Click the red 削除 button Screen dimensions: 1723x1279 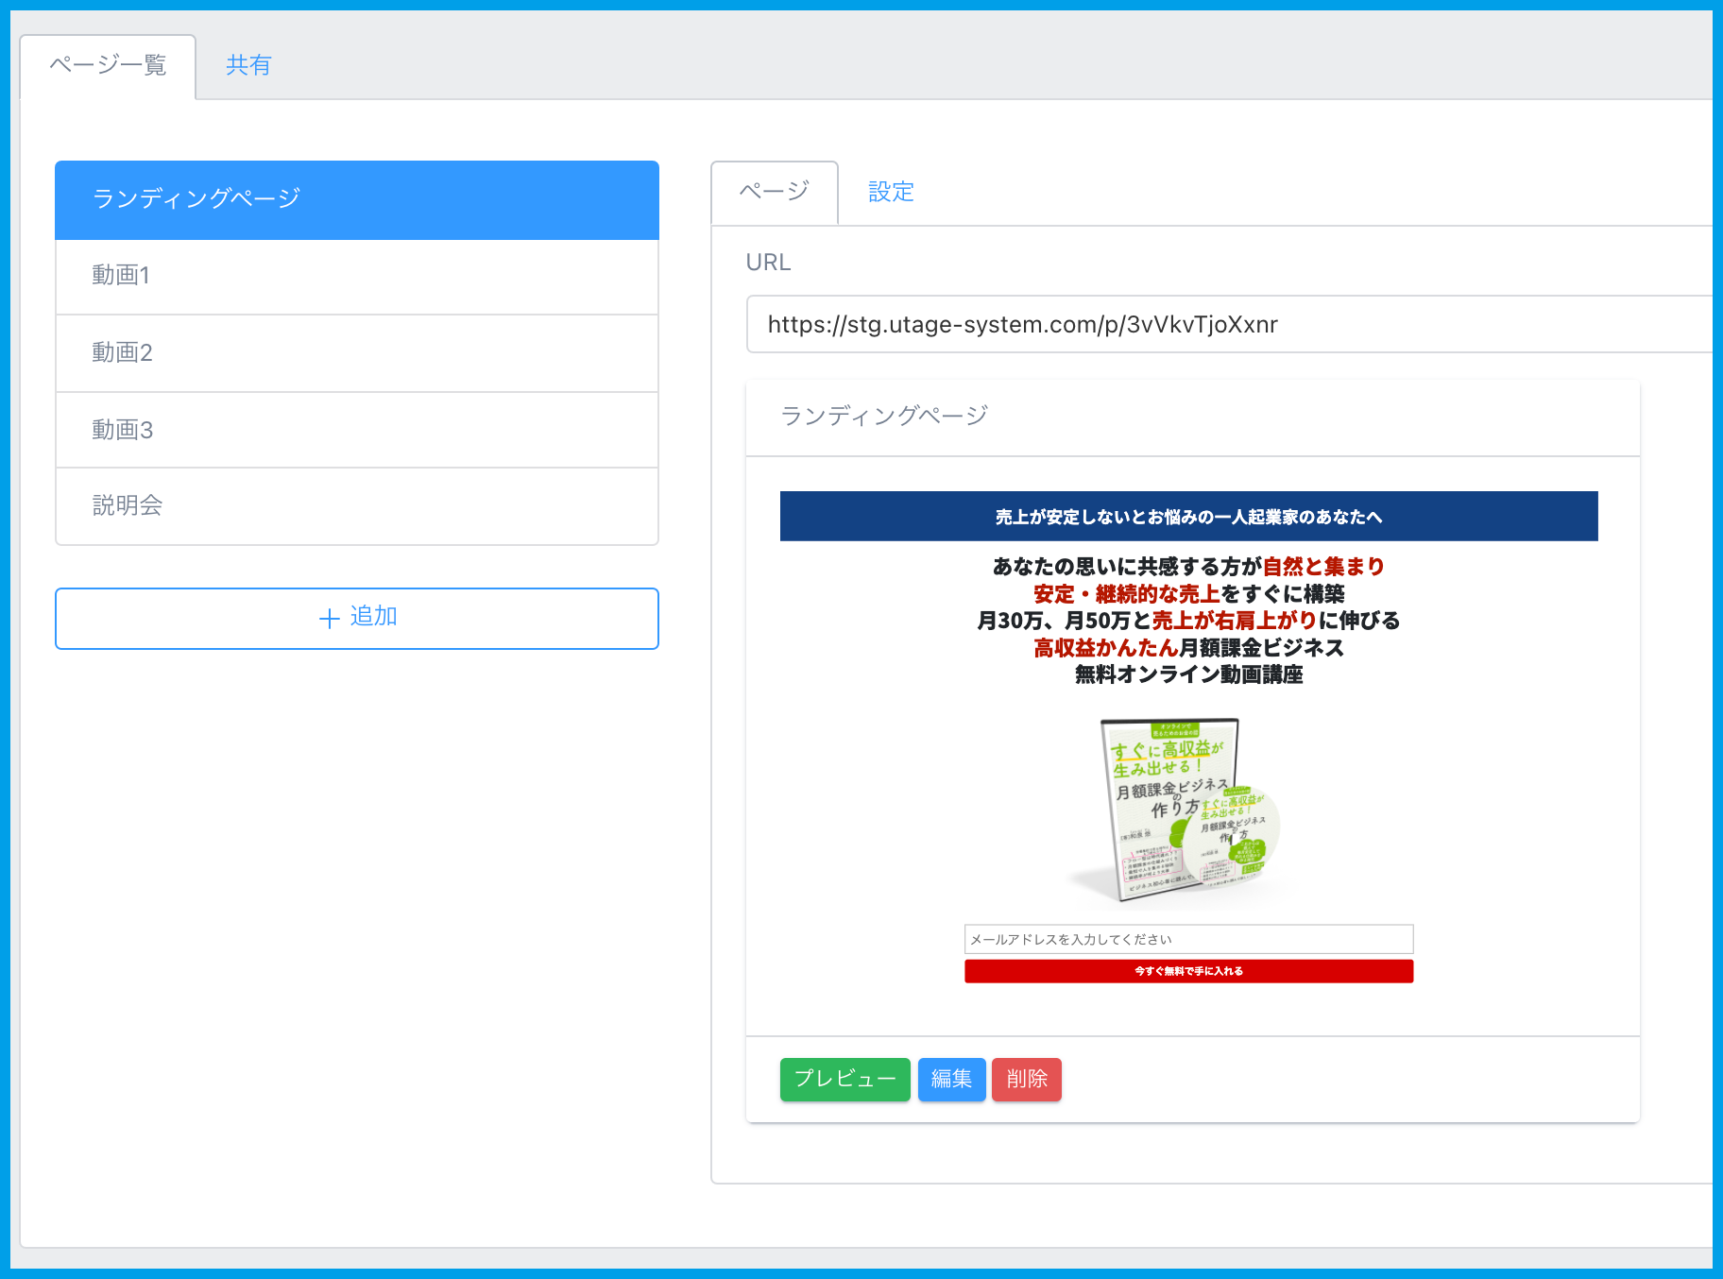[x=1026, y=1079]
